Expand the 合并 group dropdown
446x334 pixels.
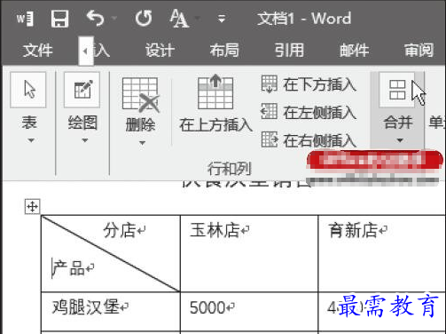pos(400,140)
